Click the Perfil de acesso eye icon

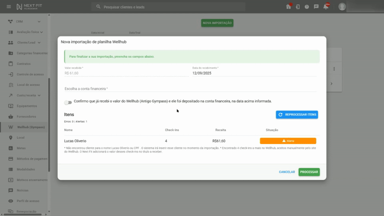[x=11, y=201]
